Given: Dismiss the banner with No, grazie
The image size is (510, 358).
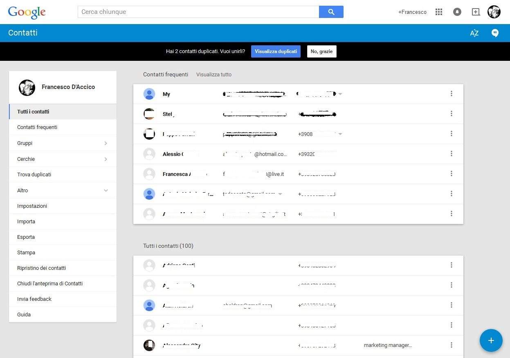Looking at the screenshot, I should 321,51.
